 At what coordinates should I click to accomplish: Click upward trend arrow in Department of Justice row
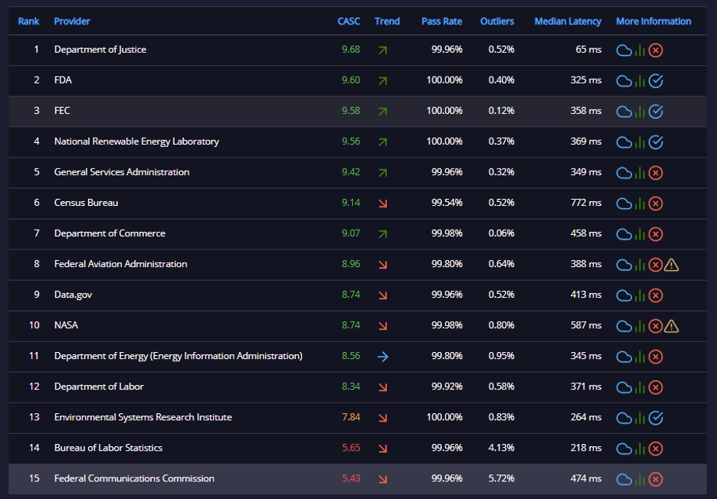point(383,51)
